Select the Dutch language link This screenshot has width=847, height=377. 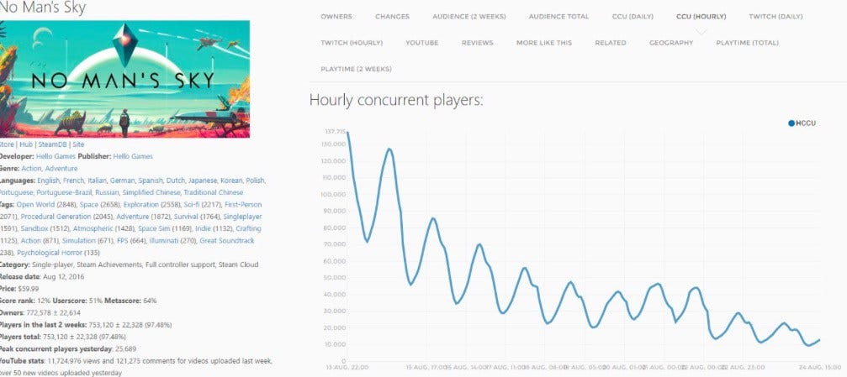click(x=176, y=181)
